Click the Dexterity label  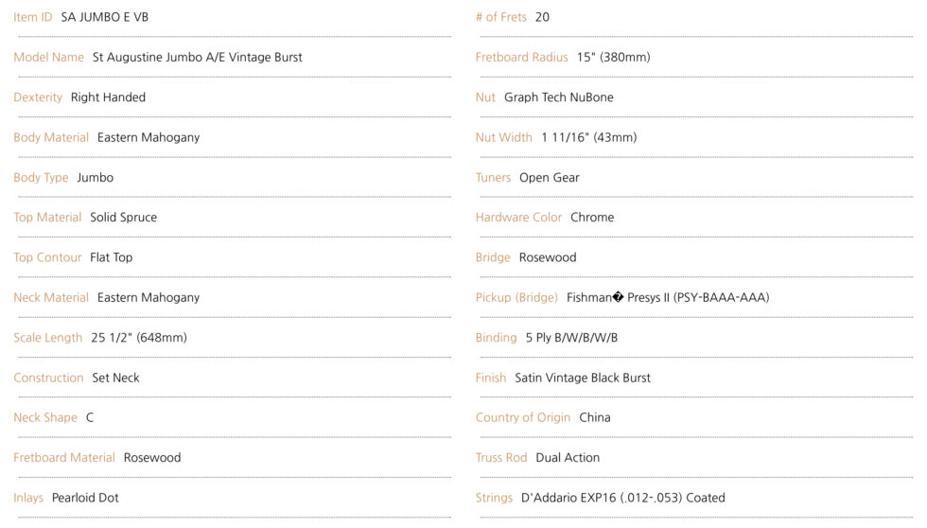pyautogui.click(x=38, y=97)
